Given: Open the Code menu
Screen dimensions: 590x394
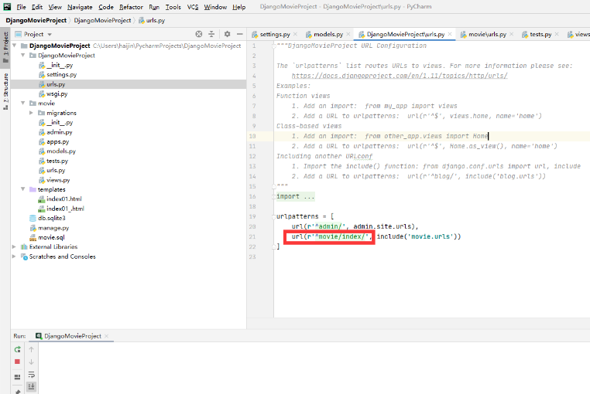Looking at the screenshot, I should (106, 7).
